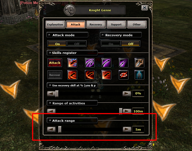This screenshot has width=192, height=151.
Task: Pick the purple curved bow skill icon
Action: 90,63
